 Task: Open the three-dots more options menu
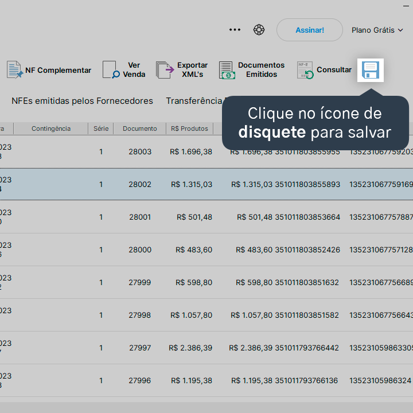point(235,30)
